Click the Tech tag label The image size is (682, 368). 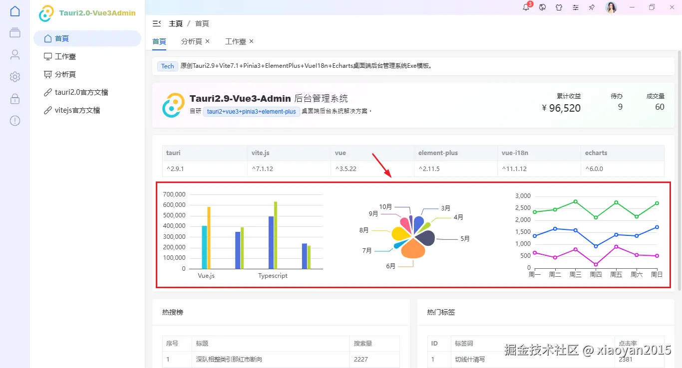point(168,66)
